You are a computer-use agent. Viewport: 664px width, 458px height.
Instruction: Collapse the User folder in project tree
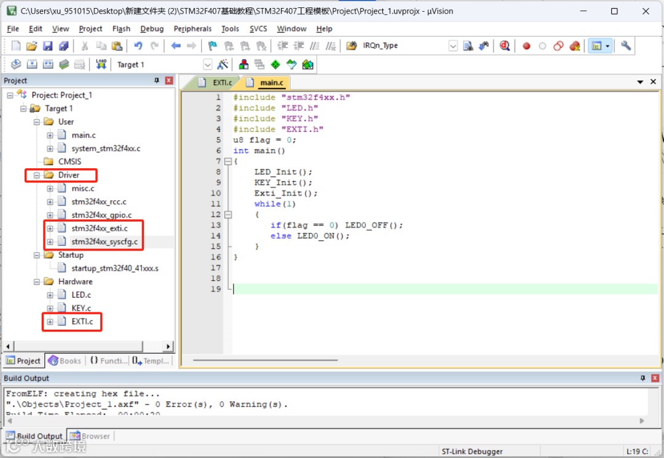(36, 122)
